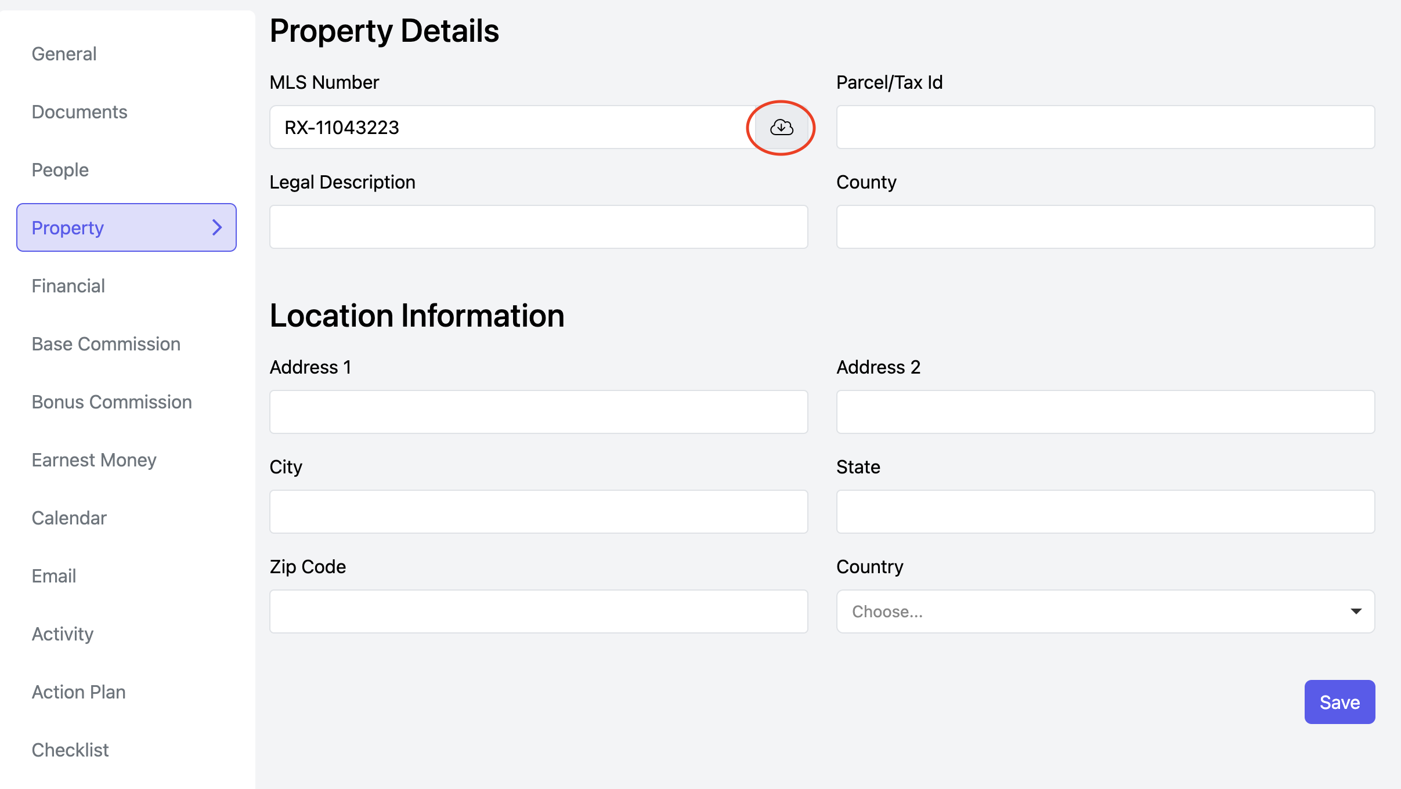
Task: Focus the Address 1 field
Action: point(539,412)
